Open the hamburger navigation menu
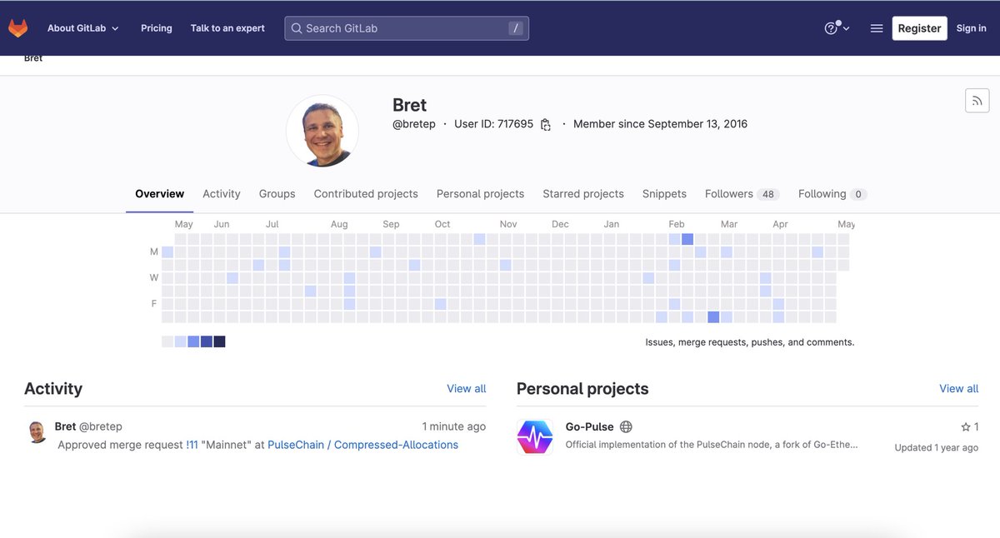Image resolution: width=1000 pixels, height=538 pixels. pyautogui.click(x=877, y=27)
